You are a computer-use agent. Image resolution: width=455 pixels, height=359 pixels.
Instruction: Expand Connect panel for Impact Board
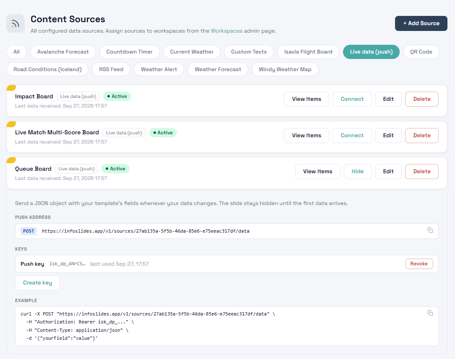(352, 99)
